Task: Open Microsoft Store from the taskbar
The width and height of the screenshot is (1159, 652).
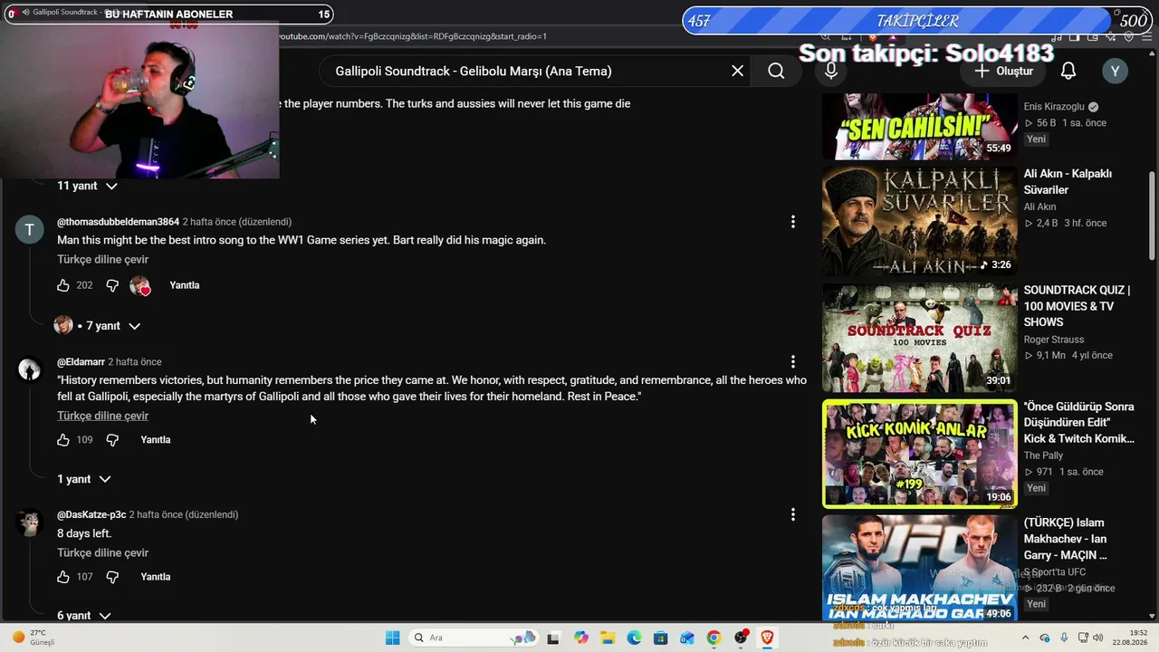Action: [661, 638]
